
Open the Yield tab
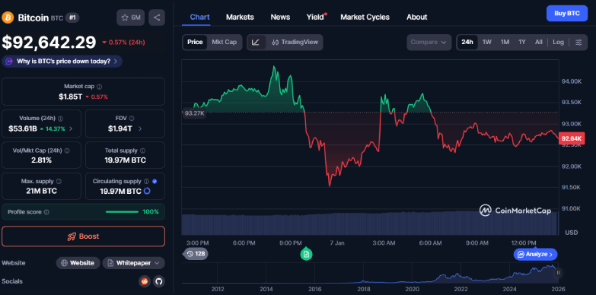pos(316,17)
